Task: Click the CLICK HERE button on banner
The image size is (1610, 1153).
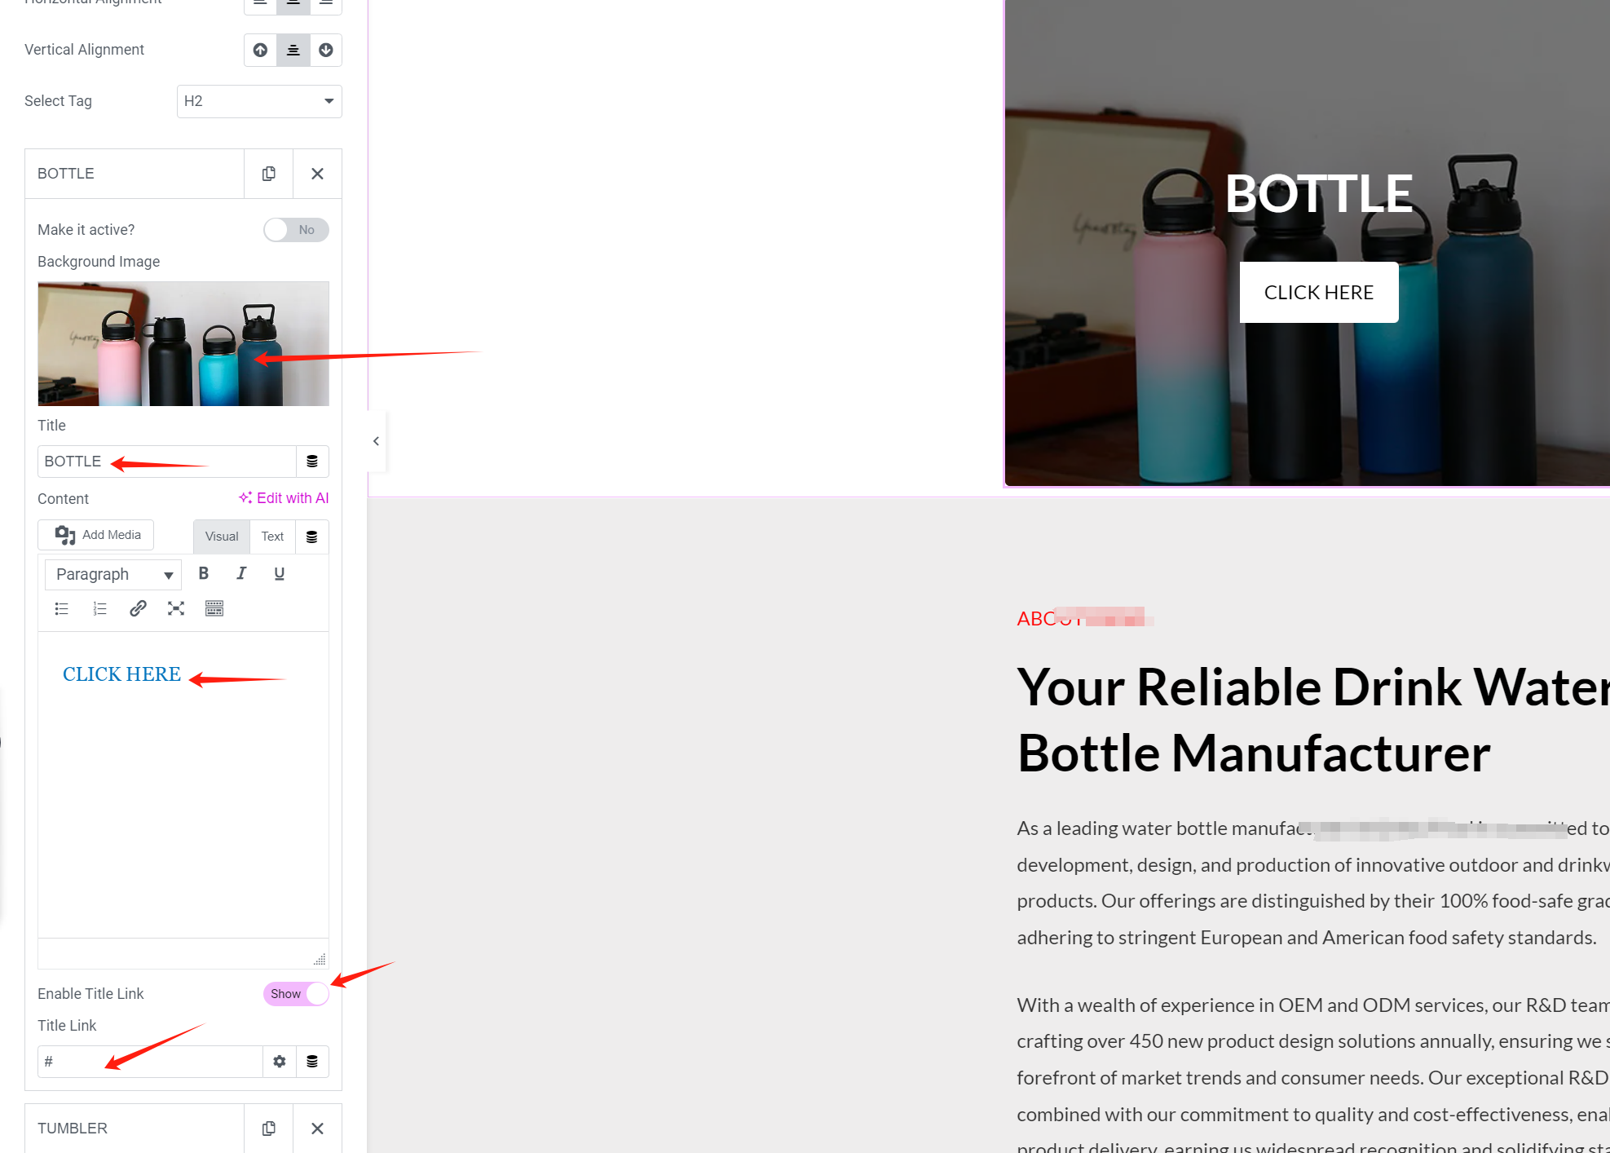Action: [x=1319, y=293]
